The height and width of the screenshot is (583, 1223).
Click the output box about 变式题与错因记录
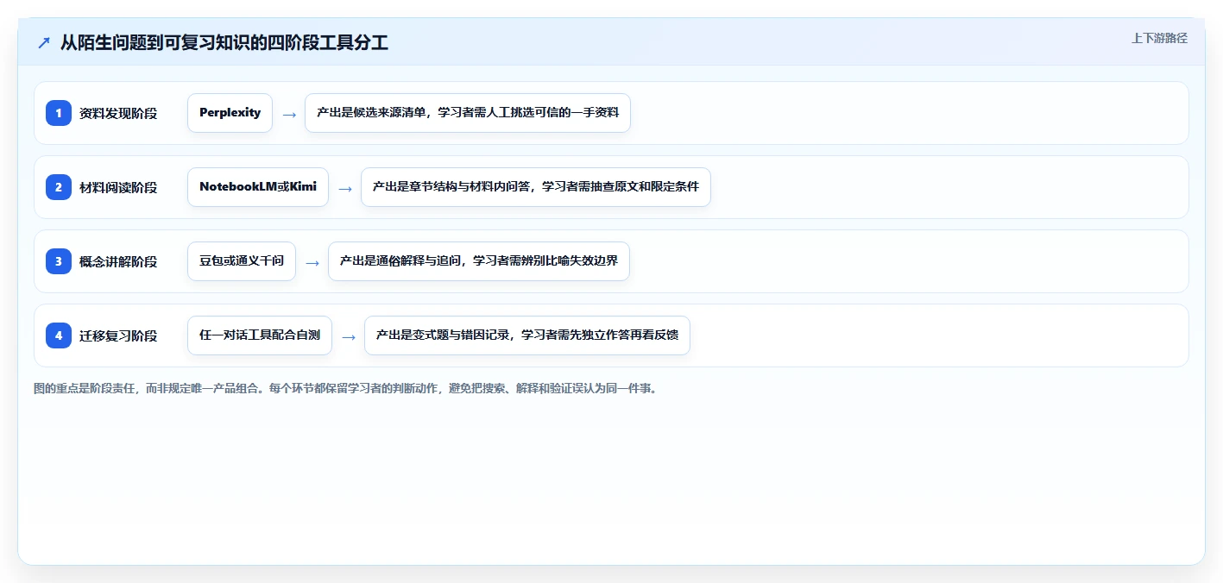[x=527, y=335]
